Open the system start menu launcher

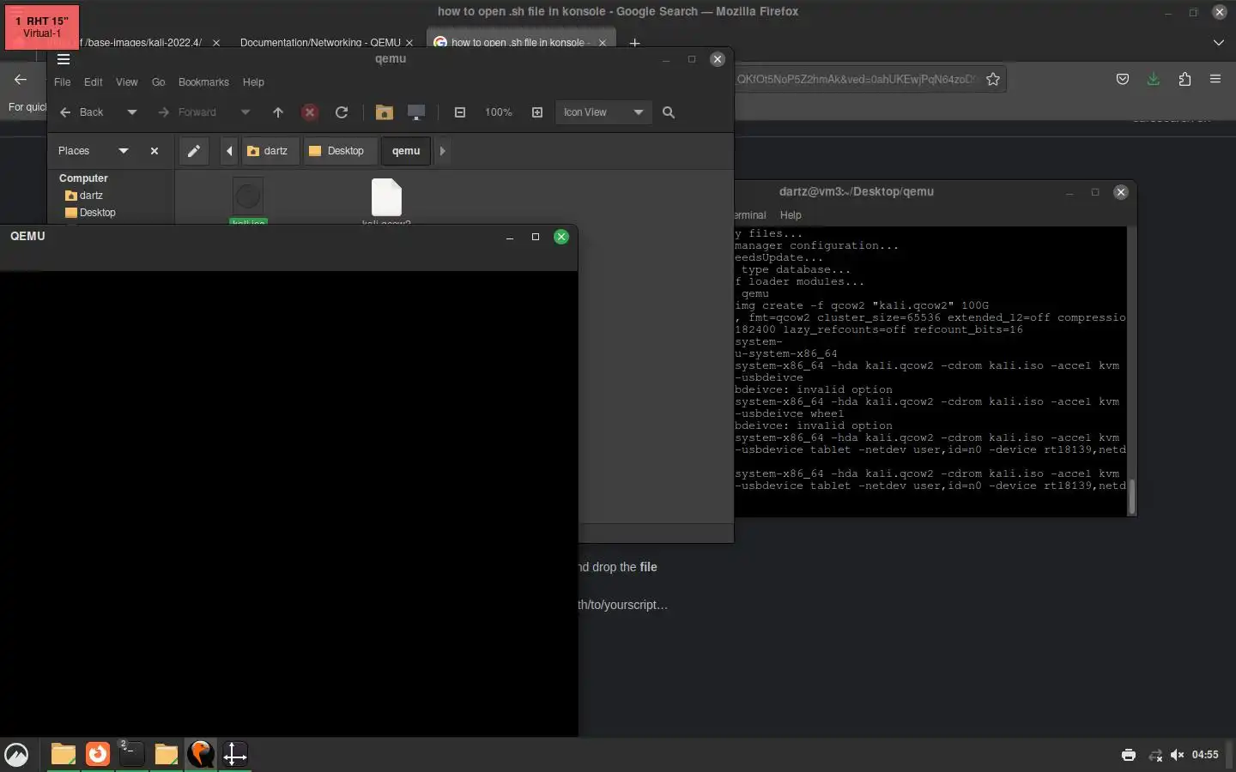[x=17, y=755]
